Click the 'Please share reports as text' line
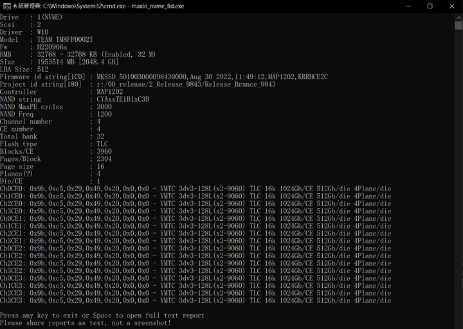 (x=86, y=323)
